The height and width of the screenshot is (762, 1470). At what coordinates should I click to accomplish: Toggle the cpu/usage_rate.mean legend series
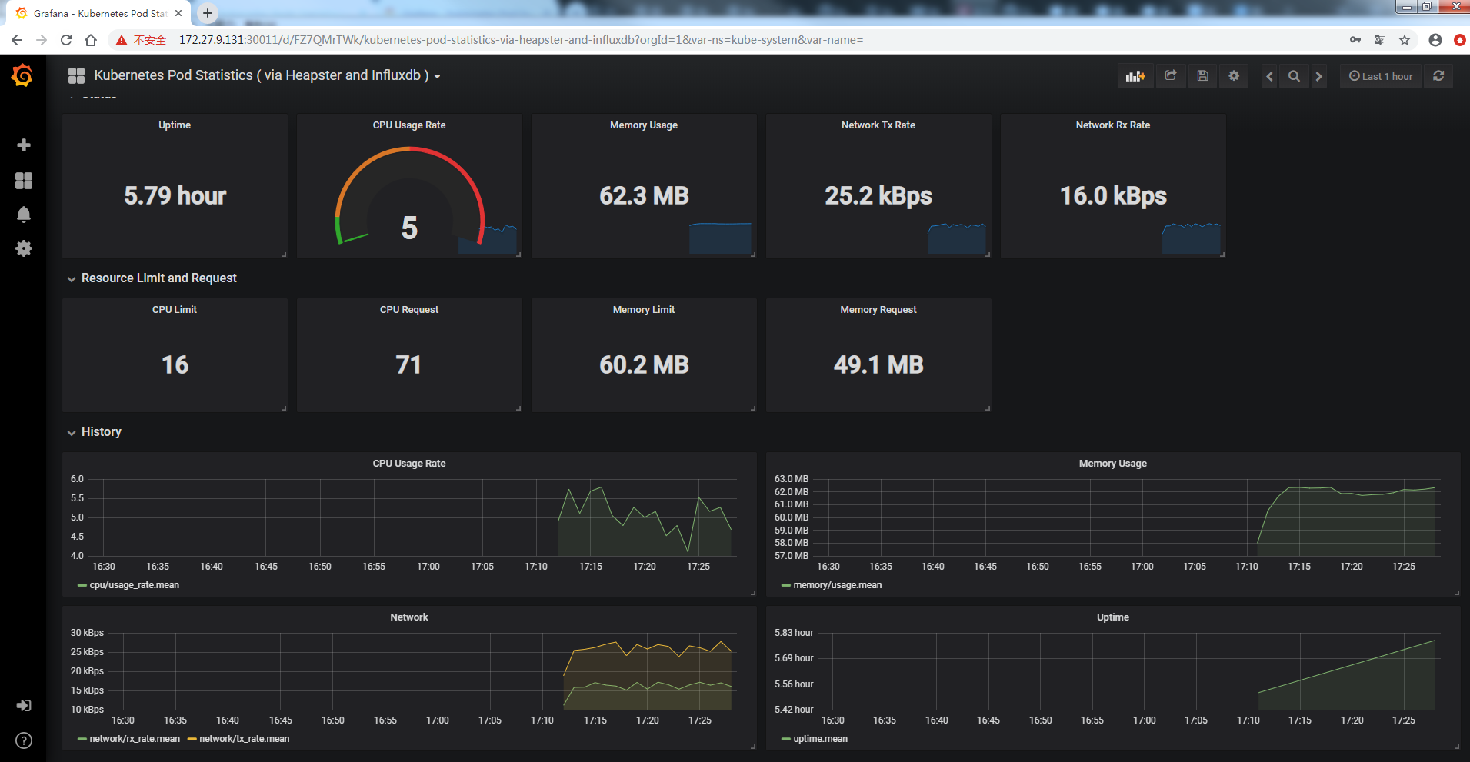click(134, 585)
